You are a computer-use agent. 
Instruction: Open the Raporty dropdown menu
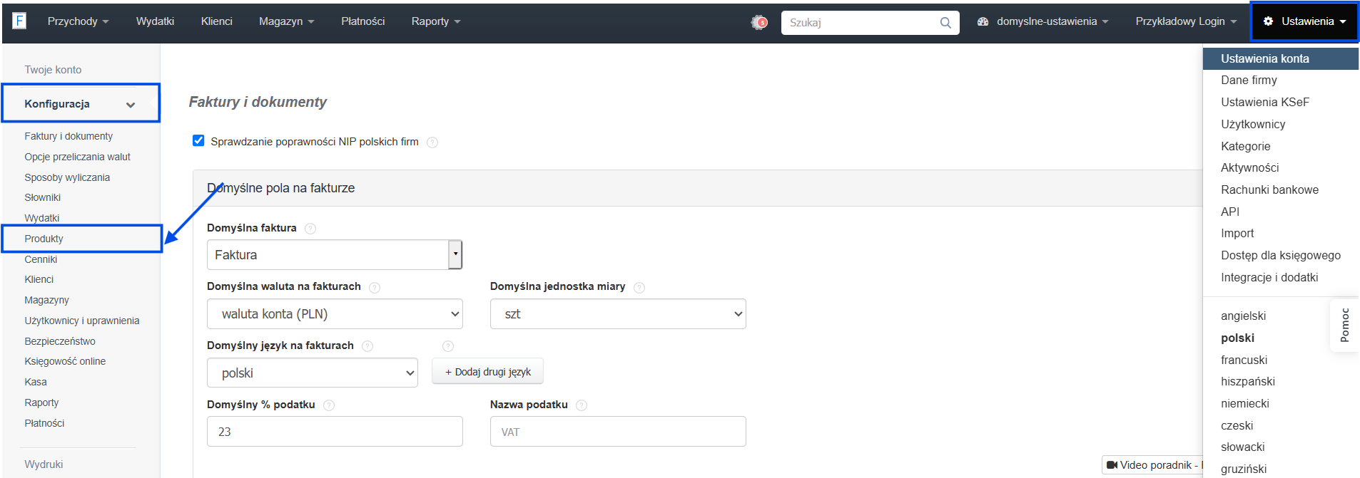tap(435, 21)
